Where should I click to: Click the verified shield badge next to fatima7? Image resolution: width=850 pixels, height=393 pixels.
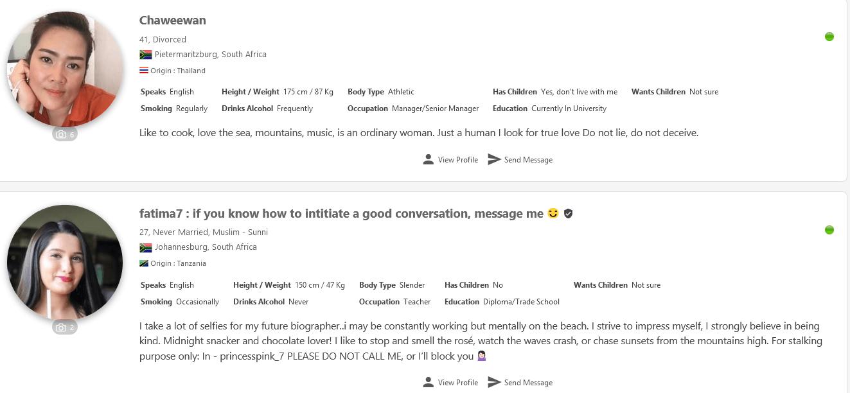tap(568, 213)
